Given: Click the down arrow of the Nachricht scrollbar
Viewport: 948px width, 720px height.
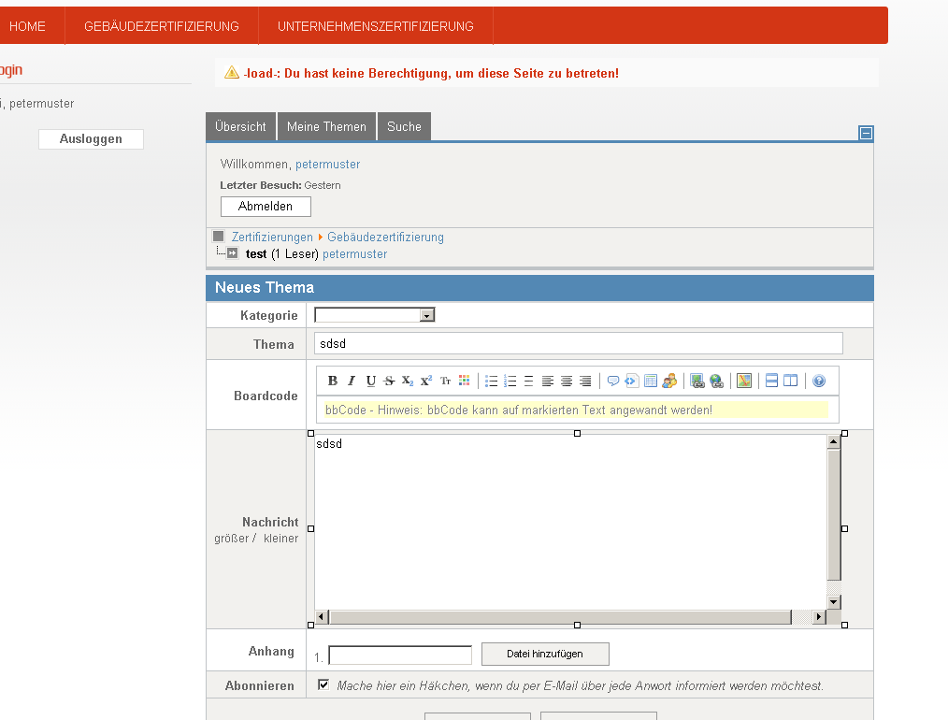Looking at the screenshot, I should (834, 601).
